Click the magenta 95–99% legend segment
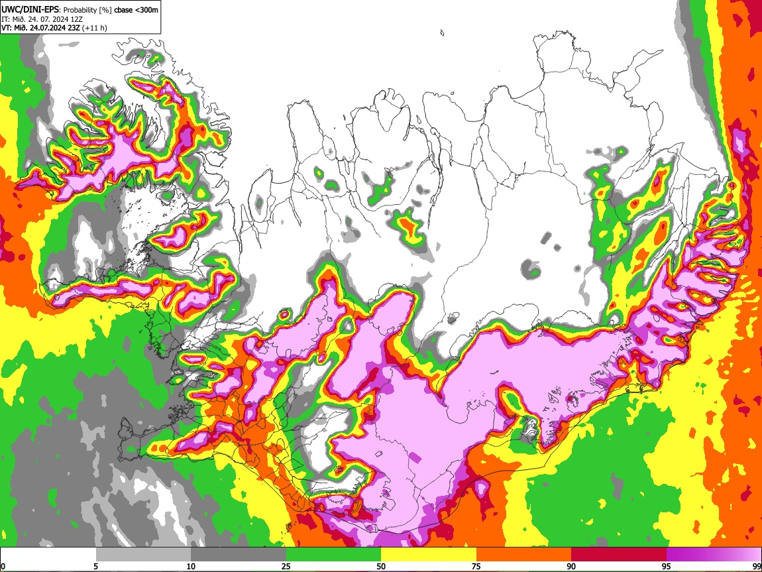762x572 pixels. (714, 554)
